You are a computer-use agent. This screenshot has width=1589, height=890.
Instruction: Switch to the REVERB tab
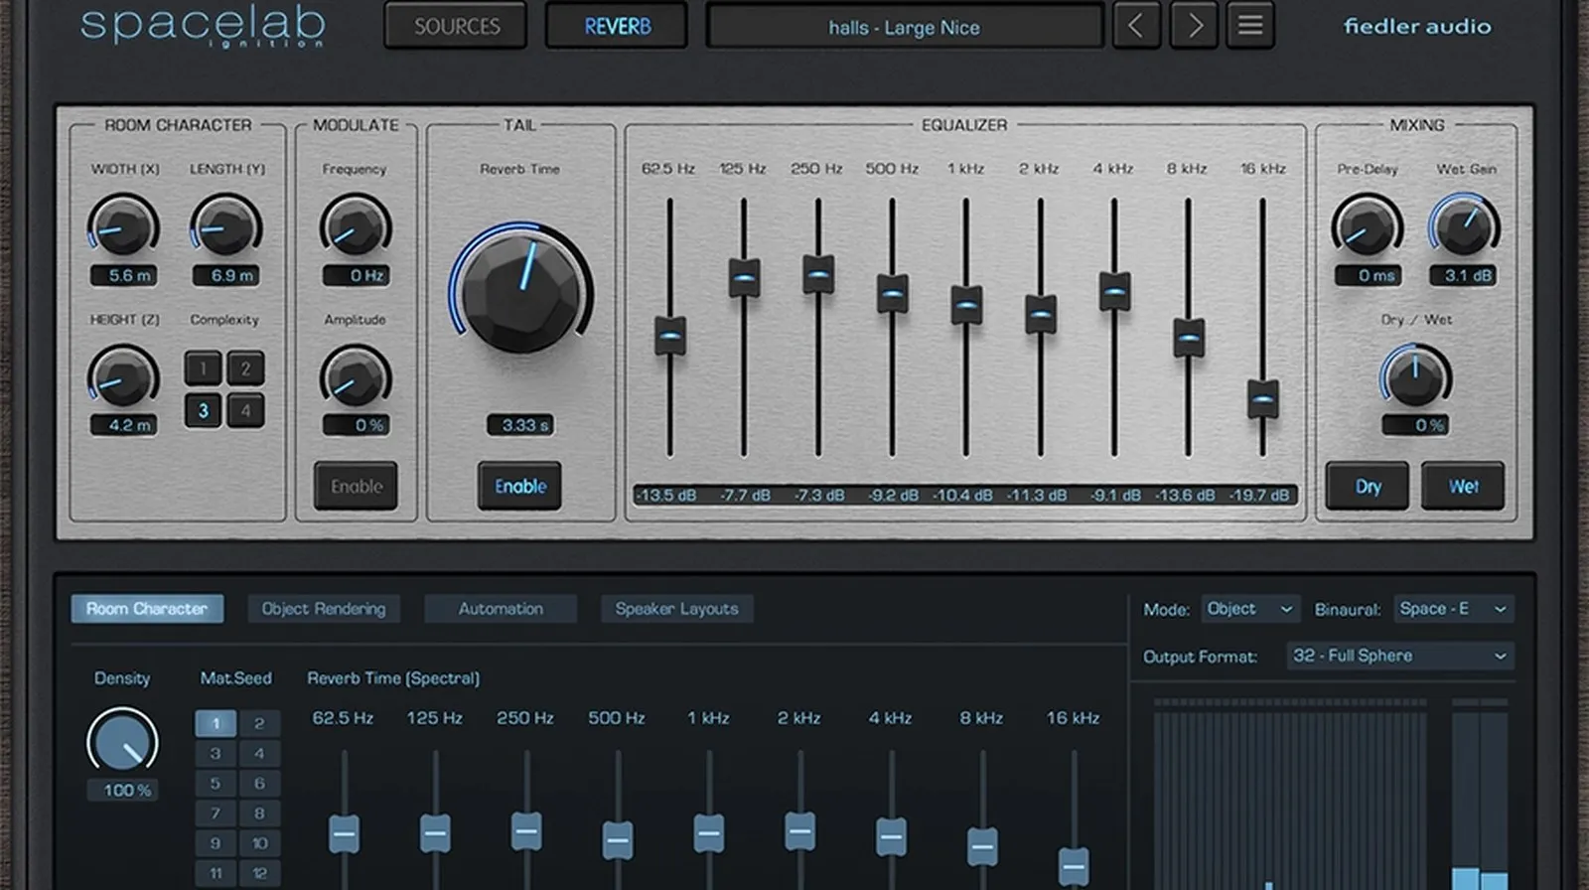coord(617,27)
